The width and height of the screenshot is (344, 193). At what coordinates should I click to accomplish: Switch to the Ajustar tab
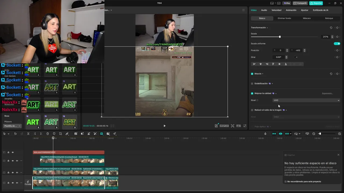coord(304,10)
